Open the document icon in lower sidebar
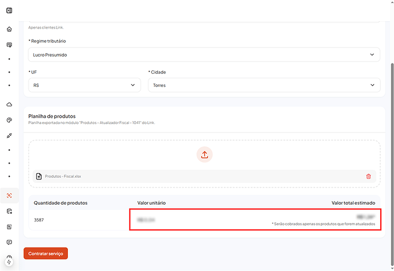The image size is (394, 271). tap(9, 226)
